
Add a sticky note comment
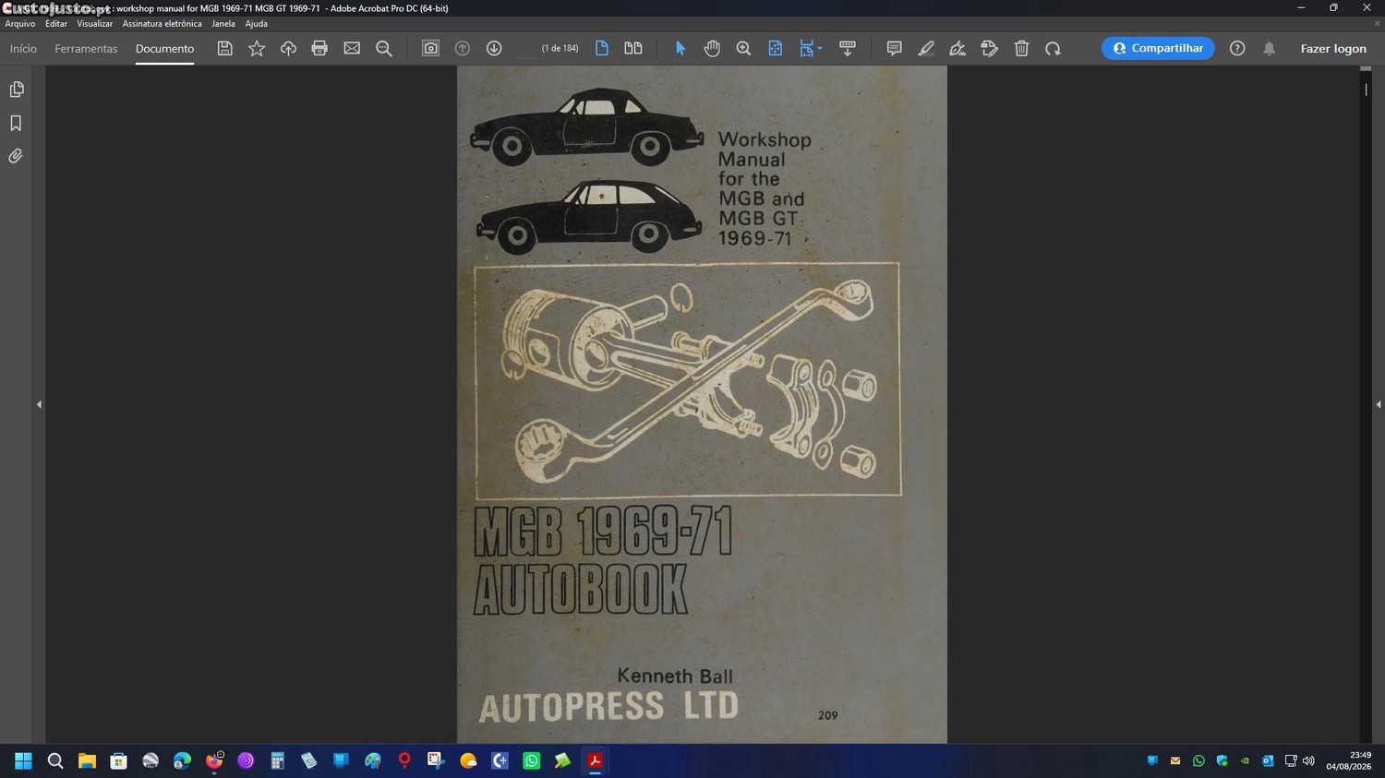[x=894, y=48]
